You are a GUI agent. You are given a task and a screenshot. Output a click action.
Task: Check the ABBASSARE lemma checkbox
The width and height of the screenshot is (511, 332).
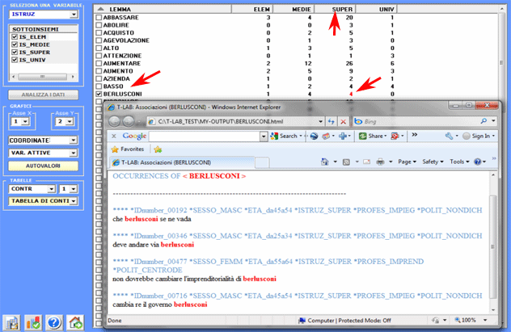(x=99, y=17)
